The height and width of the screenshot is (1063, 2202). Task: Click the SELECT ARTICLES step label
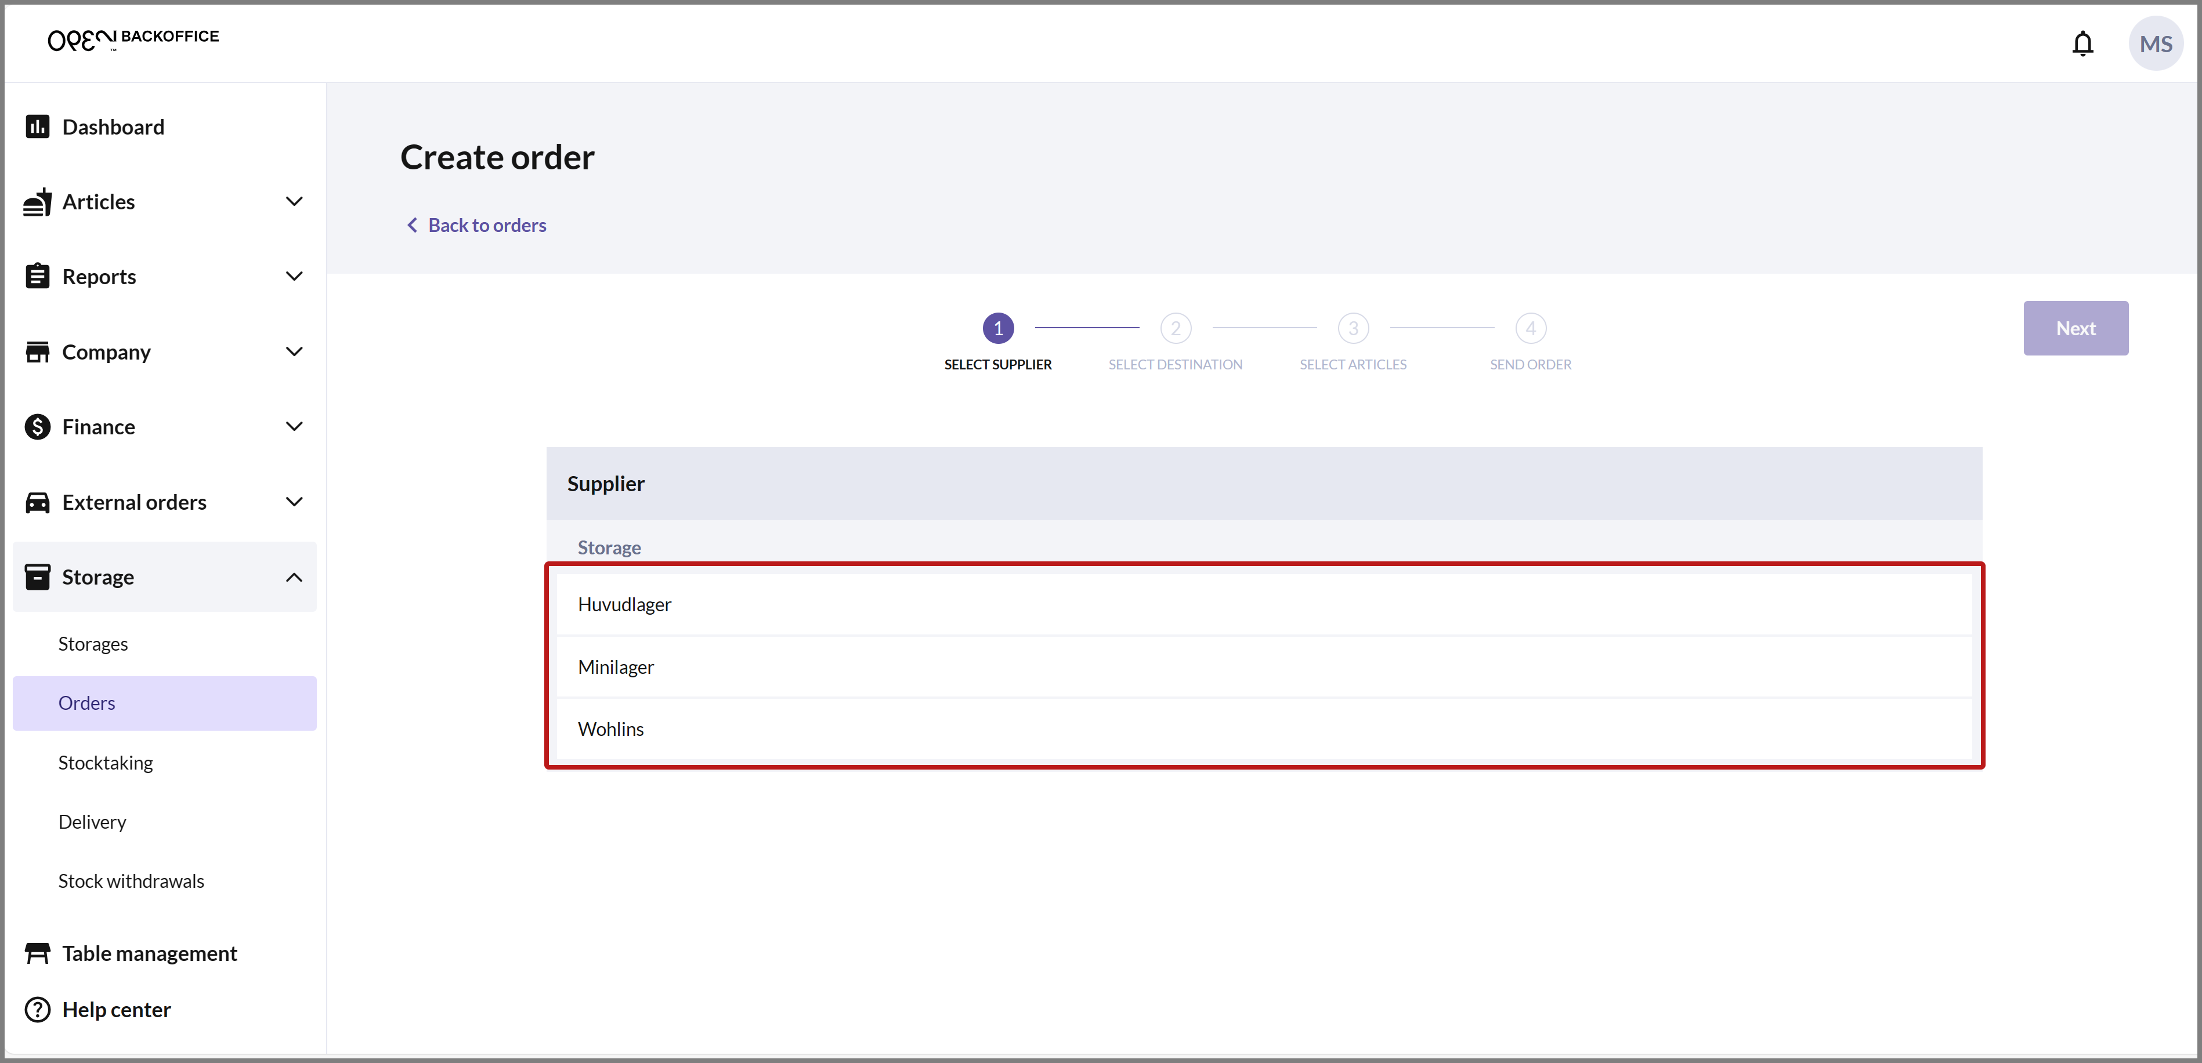[1353, 364]
